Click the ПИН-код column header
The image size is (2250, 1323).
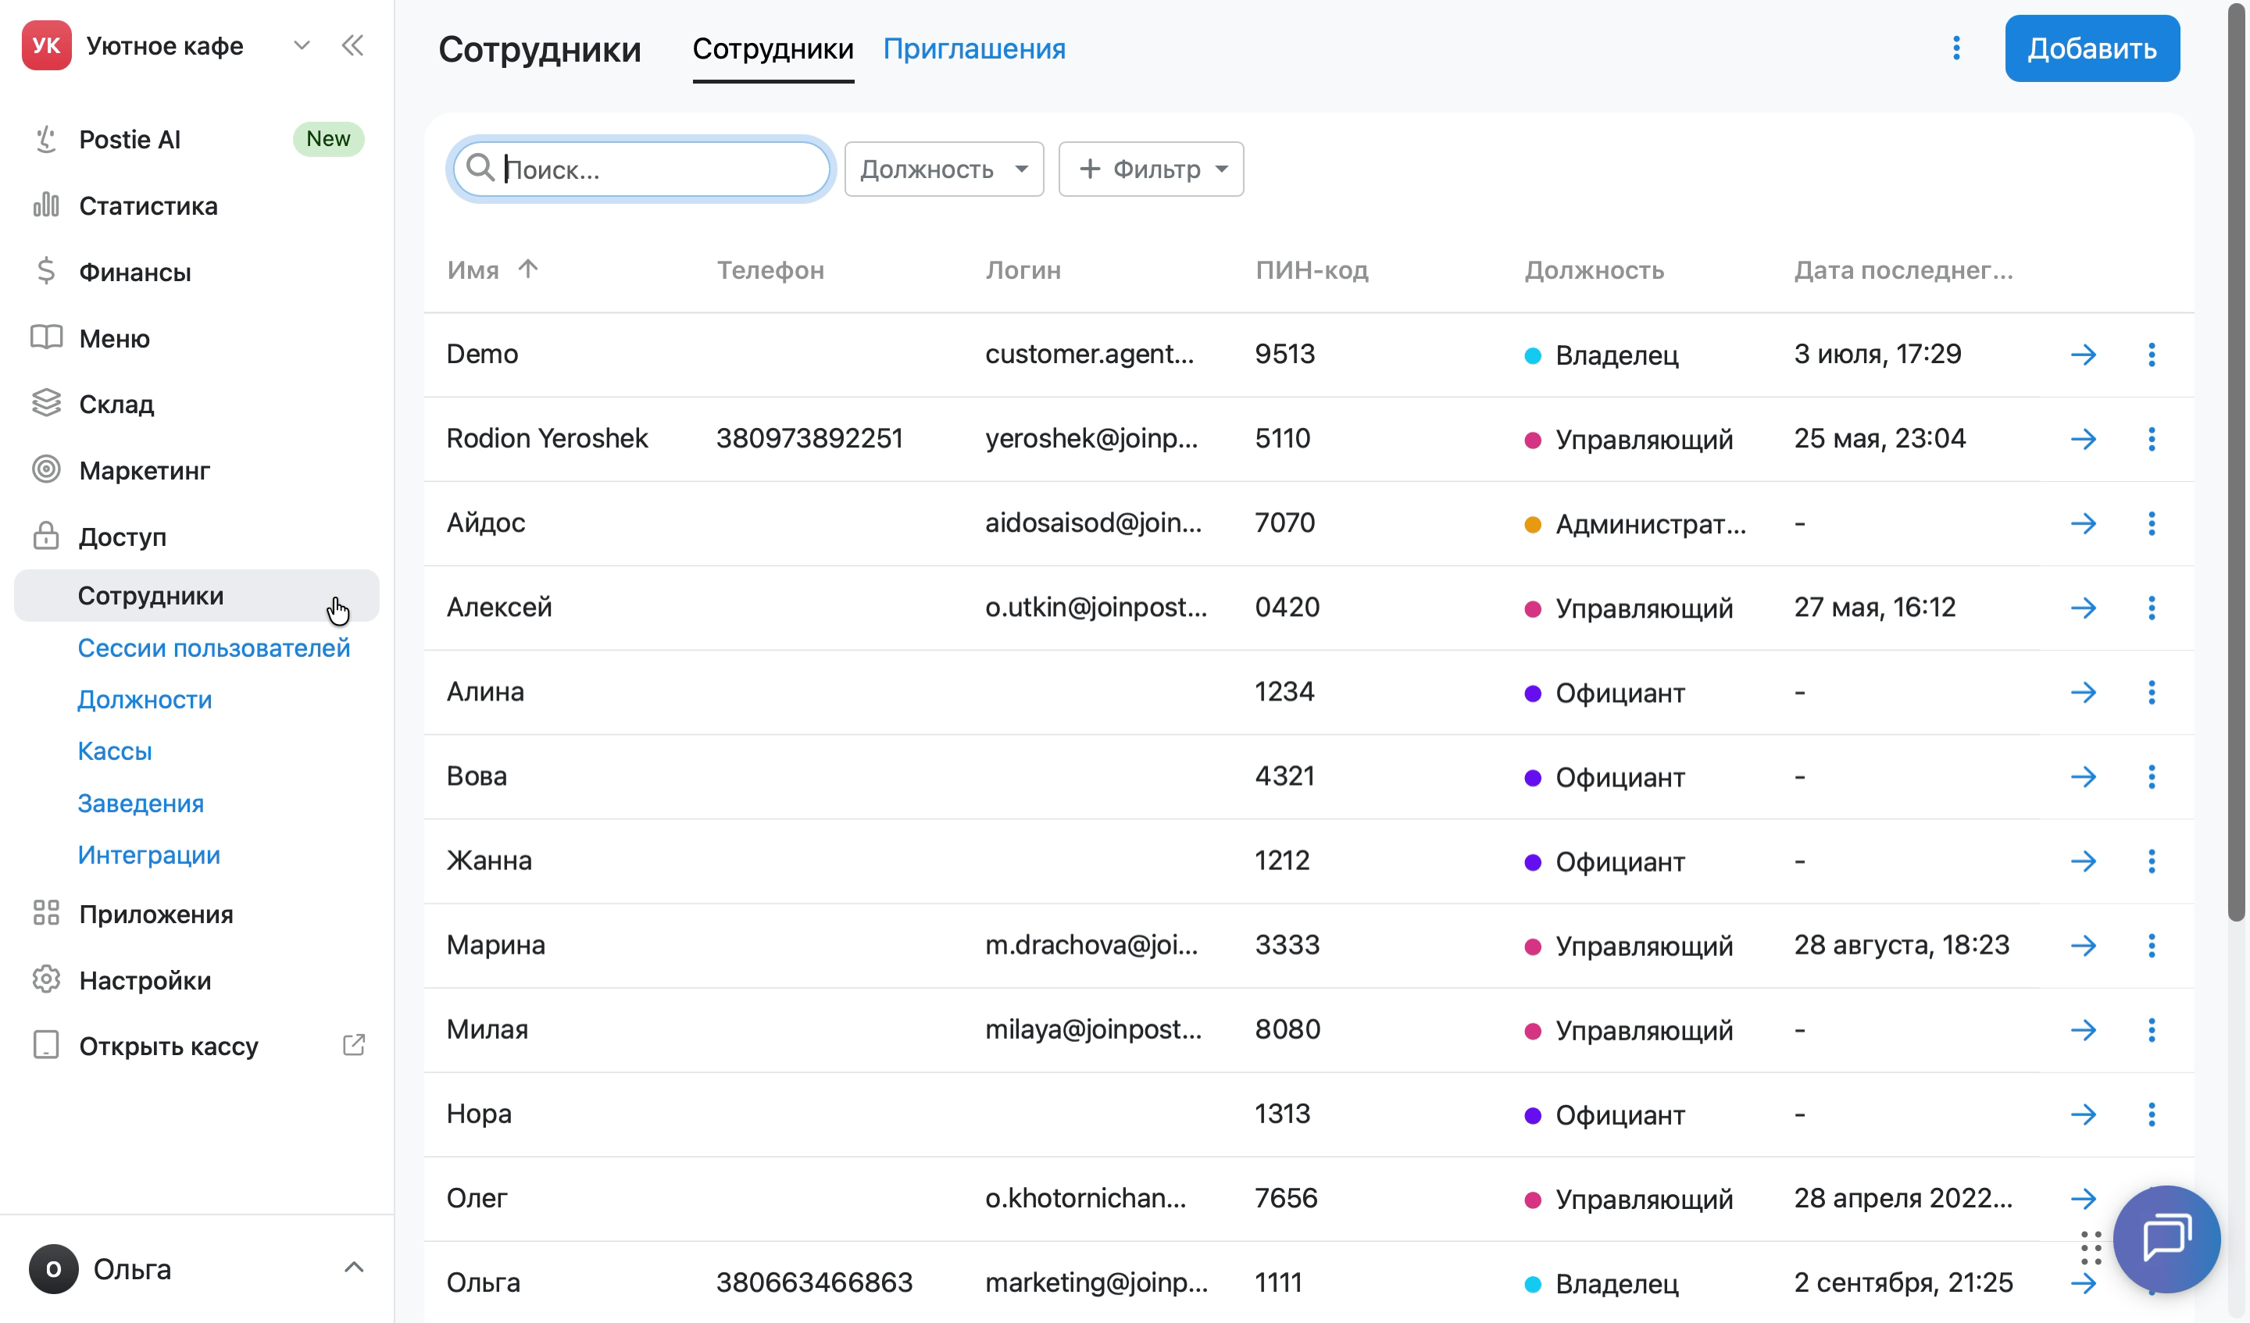click(x=1312, y=269)
